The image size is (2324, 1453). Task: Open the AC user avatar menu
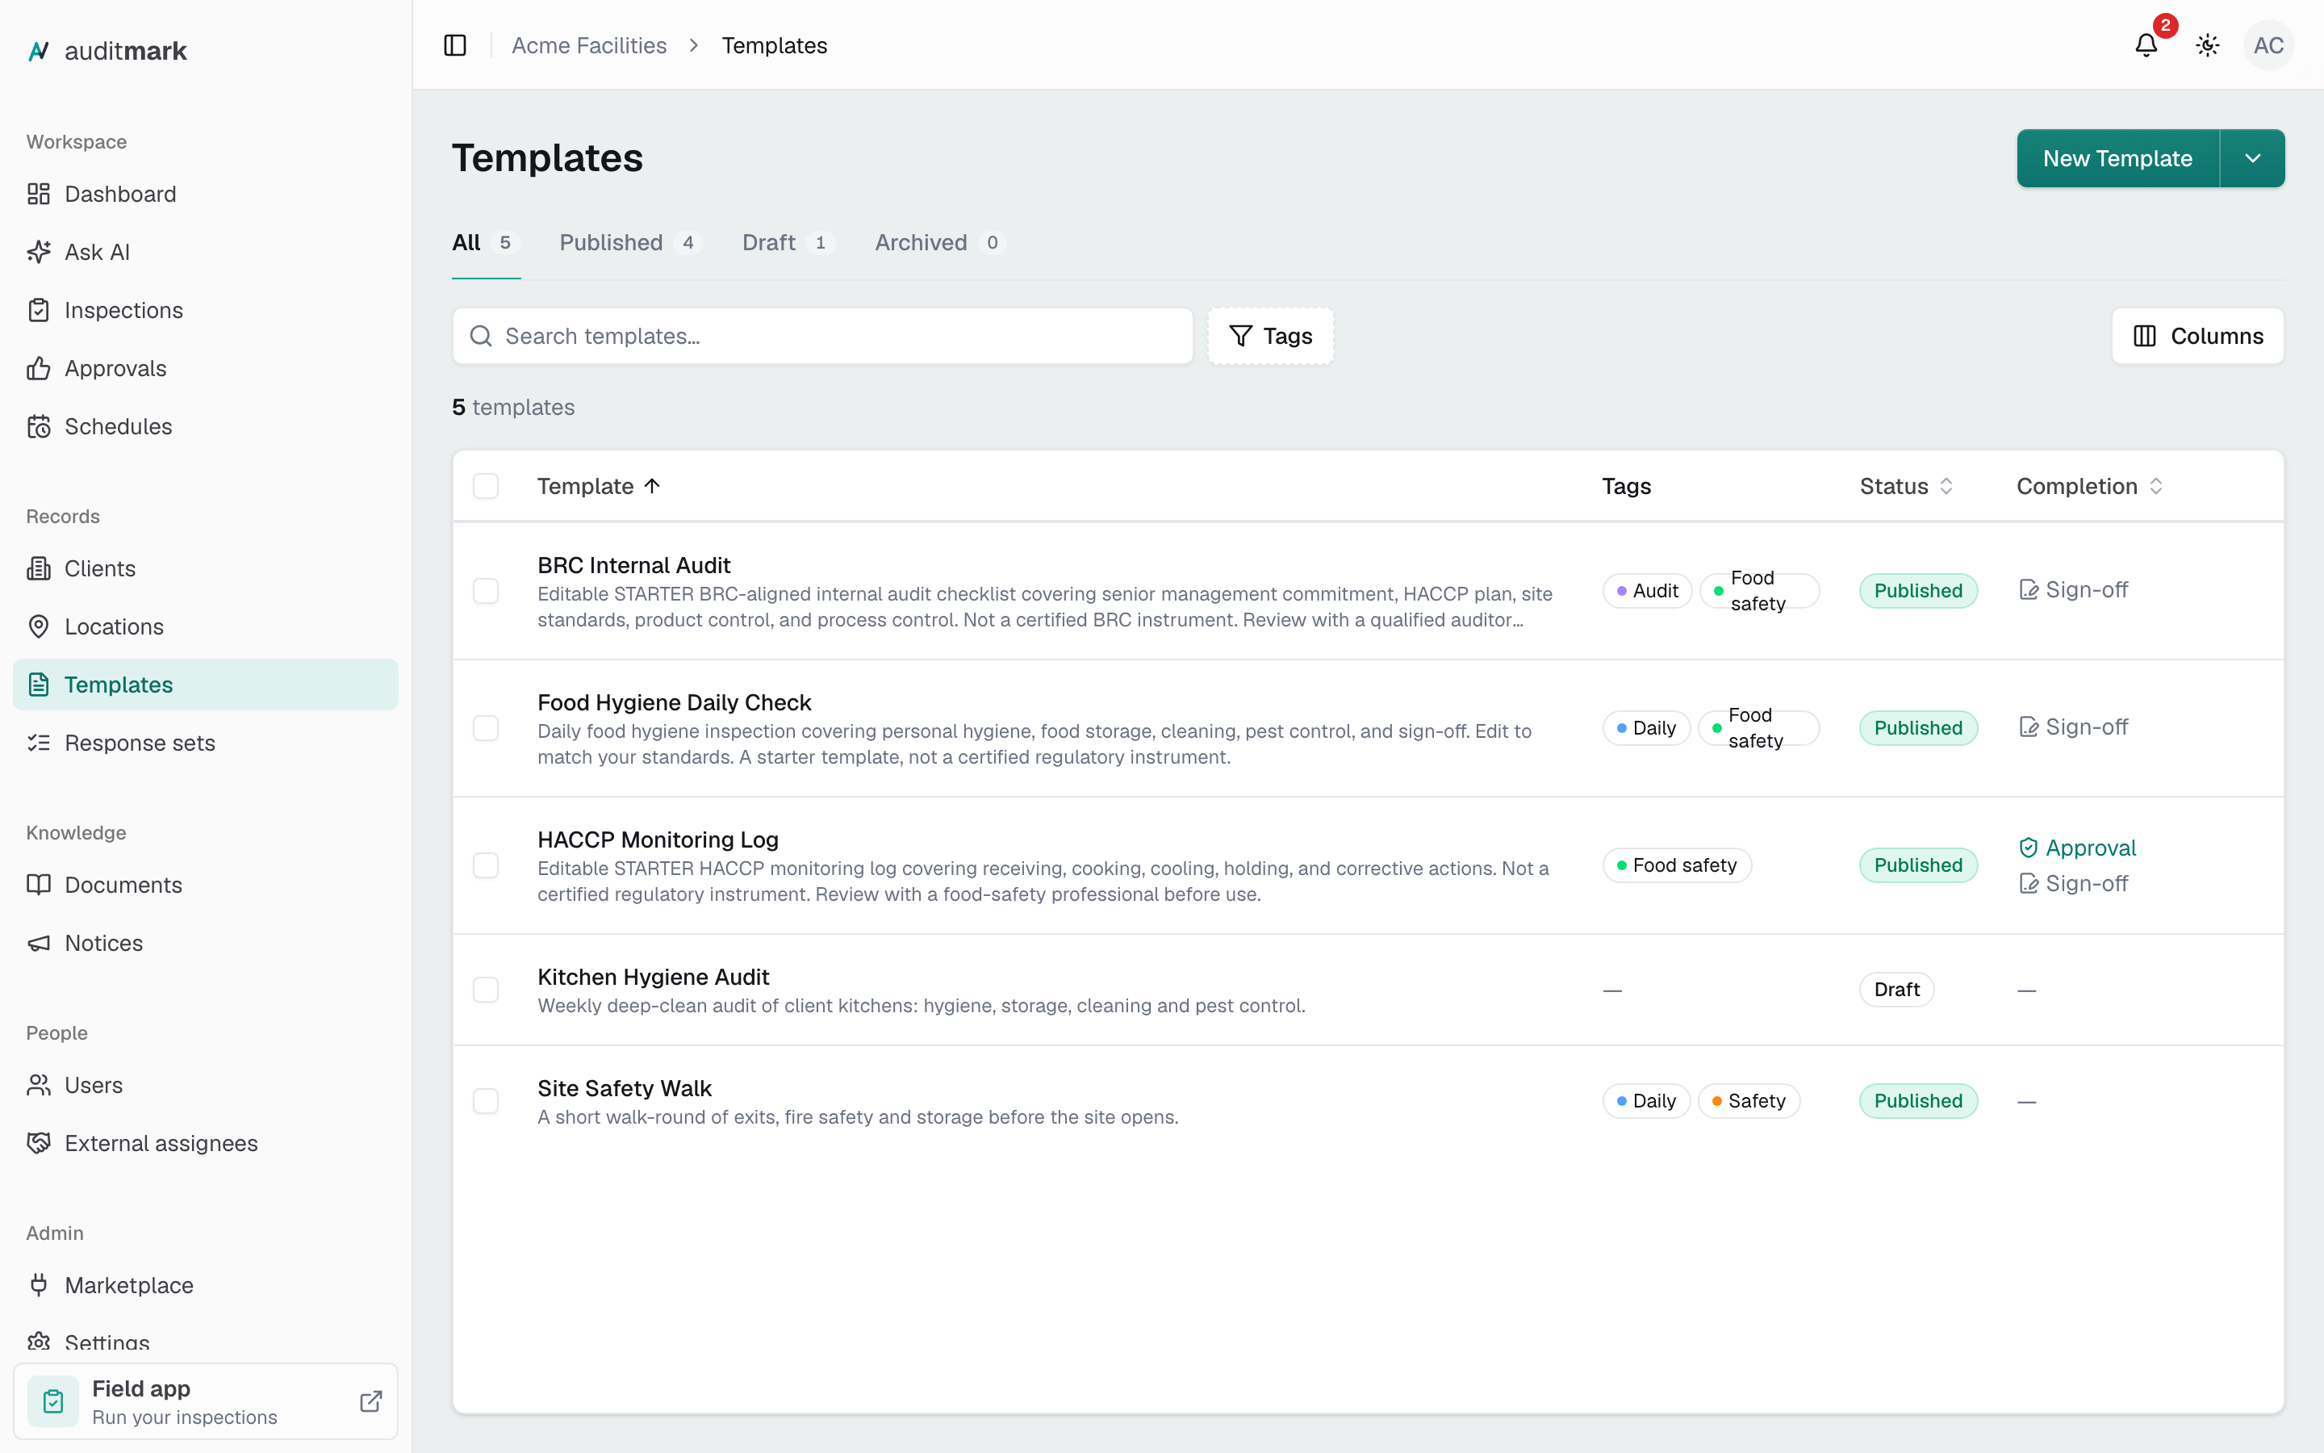point(2268,45)
